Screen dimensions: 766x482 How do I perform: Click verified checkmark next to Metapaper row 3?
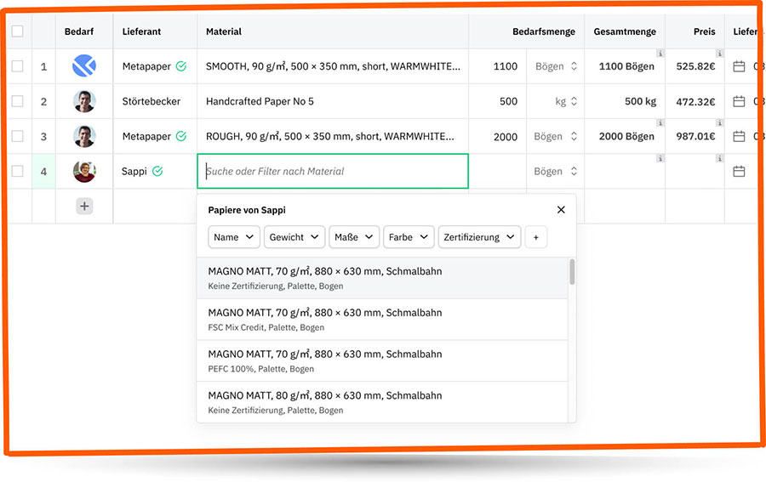[181, 136]
